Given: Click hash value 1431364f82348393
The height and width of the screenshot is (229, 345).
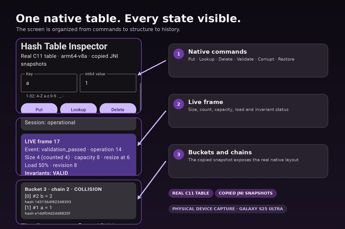Looking at the screenshot, I should pos(48,202).
